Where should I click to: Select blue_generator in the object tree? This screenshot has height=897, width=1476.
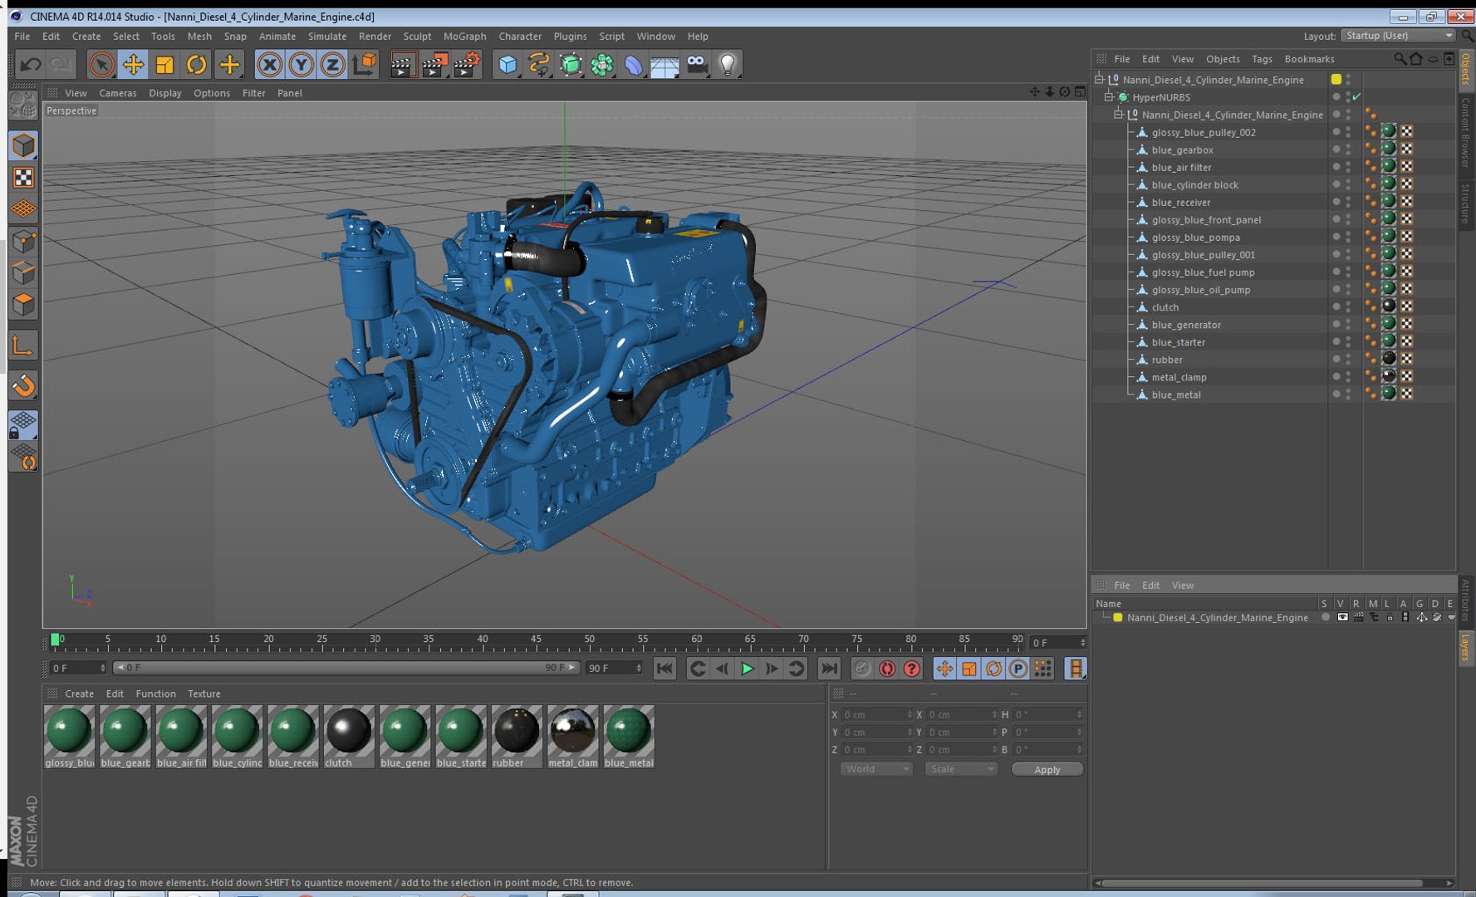[1185, 325]
